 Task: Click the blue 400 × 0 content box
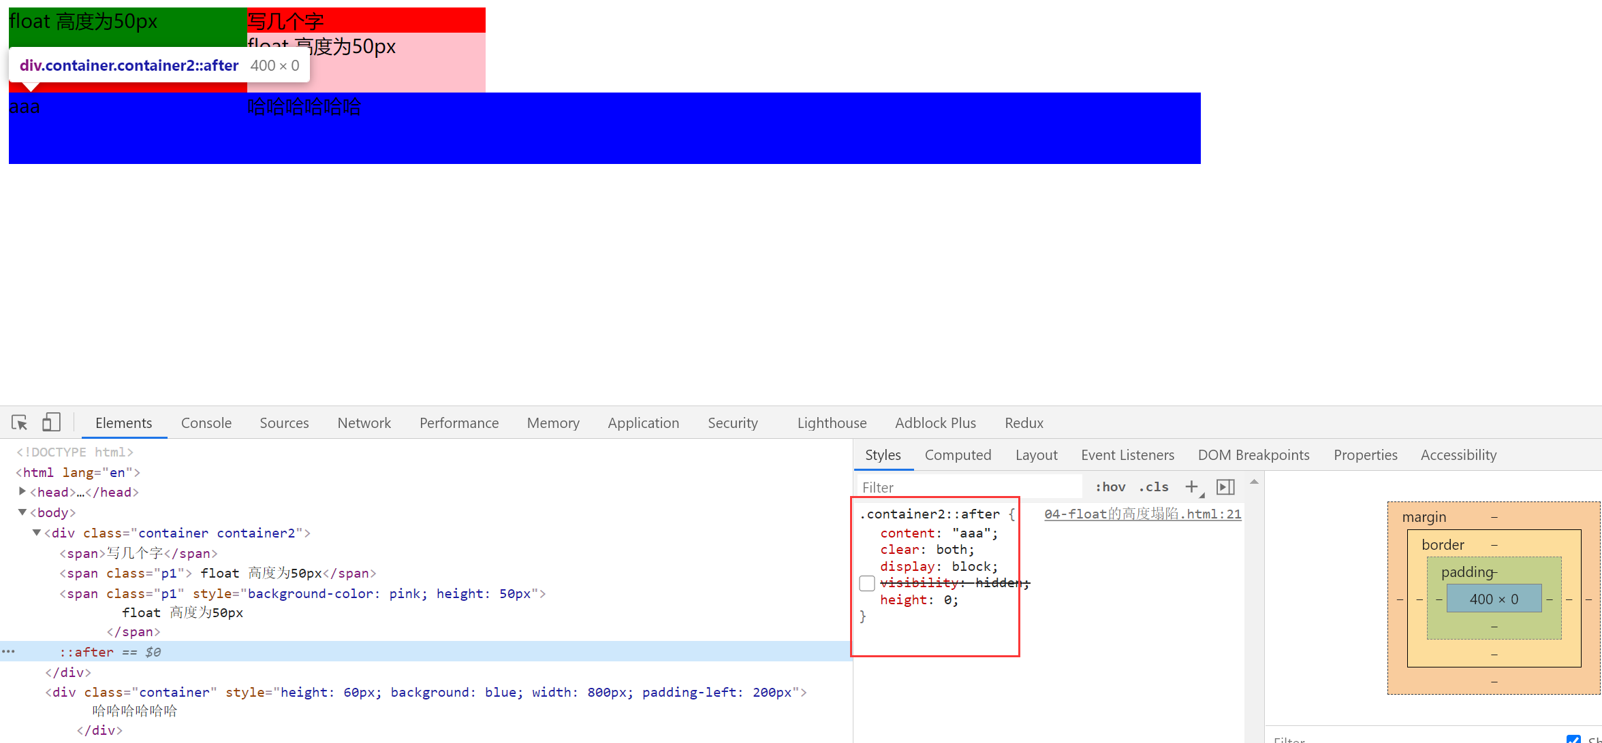point(1493,599)
